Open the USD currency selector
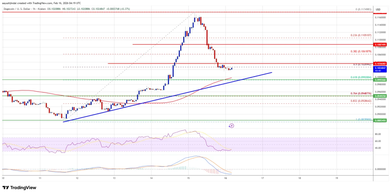 click(378, 9)
